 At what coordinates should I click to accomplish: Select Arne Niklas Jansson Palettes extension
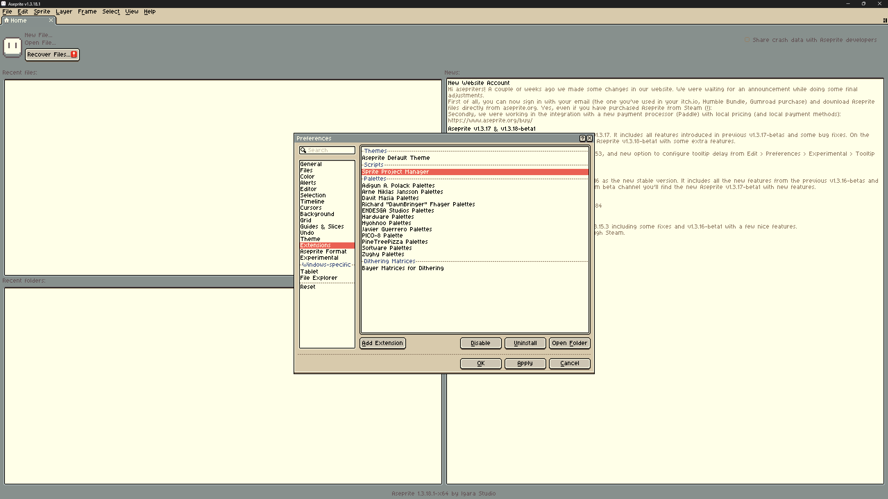(475, 192)
